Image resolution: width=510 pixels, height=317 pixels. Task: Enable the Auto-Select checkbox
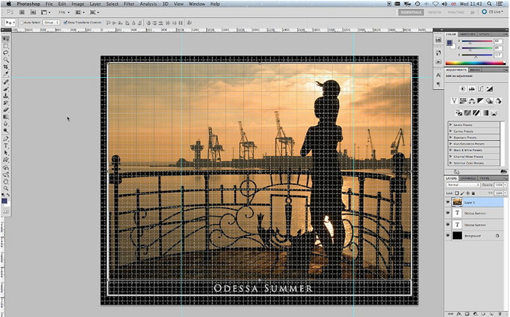[22, 22]
